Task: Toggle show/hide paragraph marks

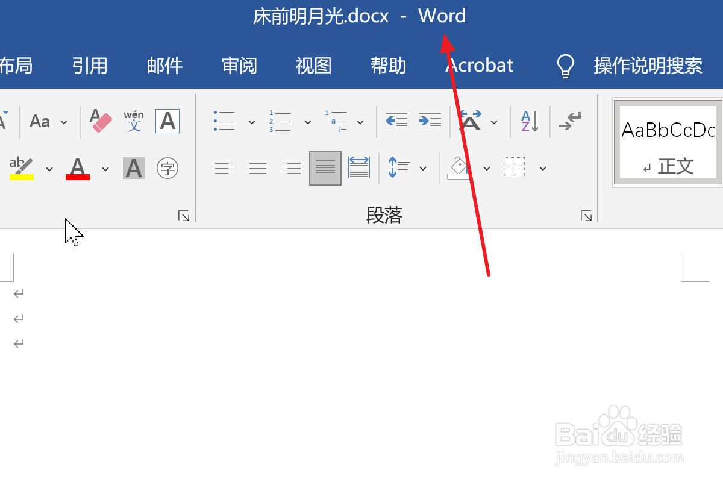Action: [570, 121]
